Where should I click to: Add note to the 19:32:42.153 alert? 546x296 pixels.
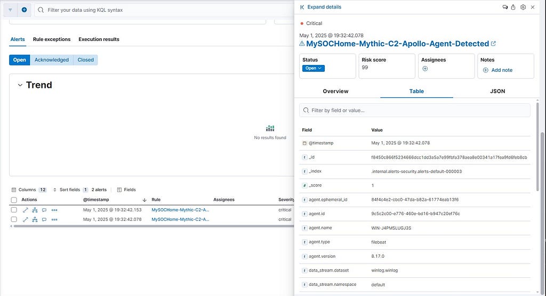tap(44, 210)
